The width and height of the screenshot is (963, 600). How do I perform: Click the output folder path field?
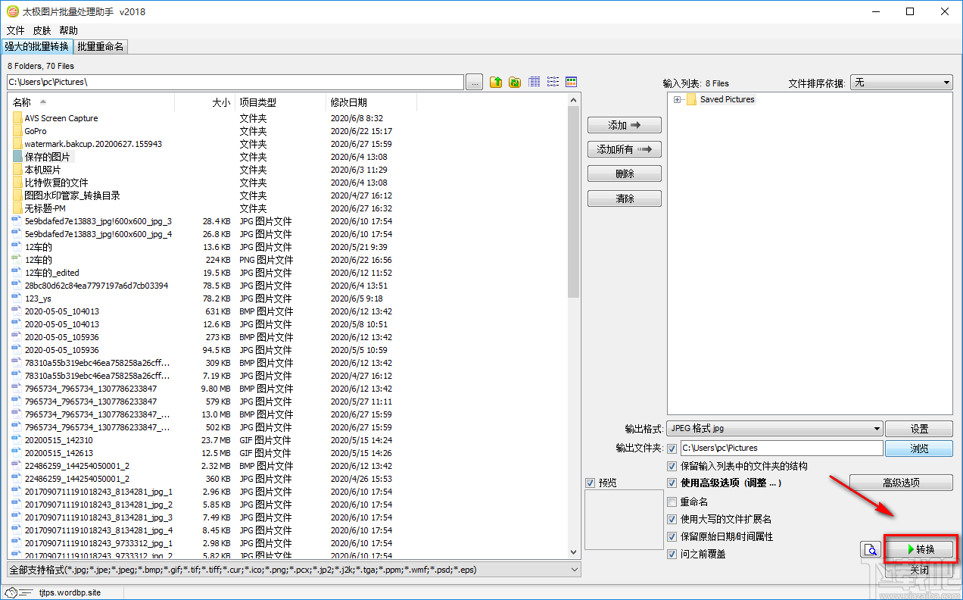[781, 448]
